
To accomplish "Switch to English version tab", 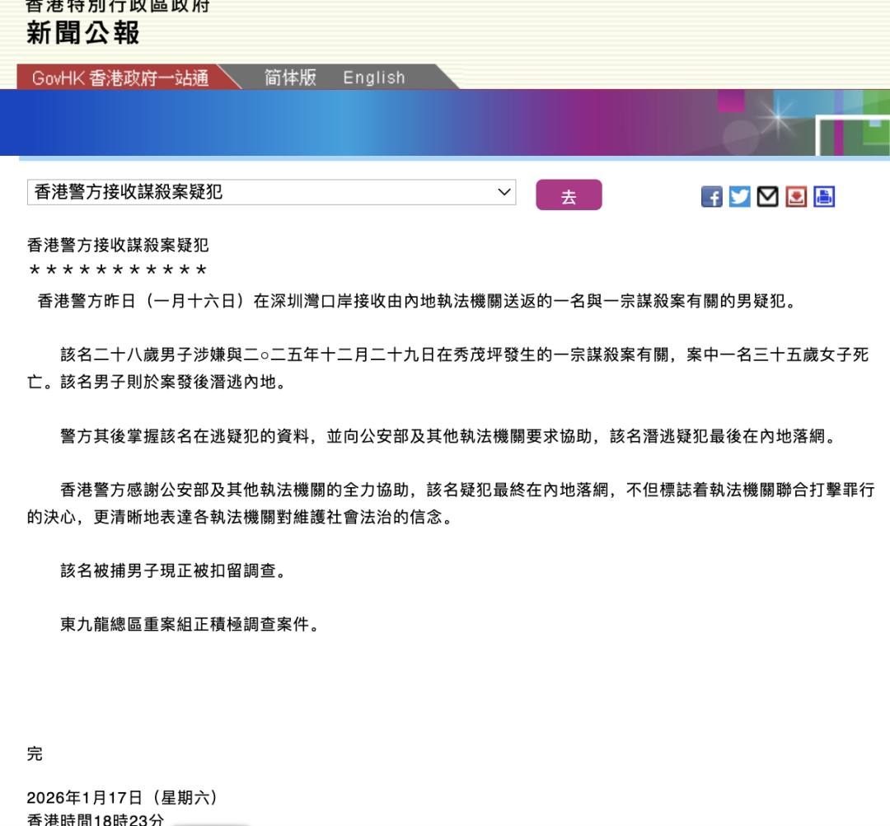I will coord(374,77).
